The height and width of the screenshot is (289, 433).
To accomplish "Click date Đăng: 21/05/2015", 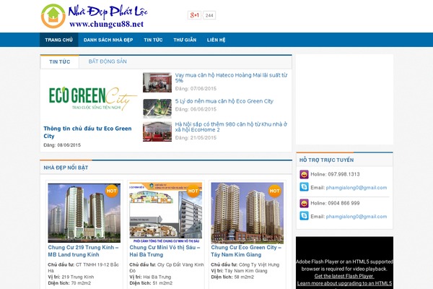I will [196, 137].
